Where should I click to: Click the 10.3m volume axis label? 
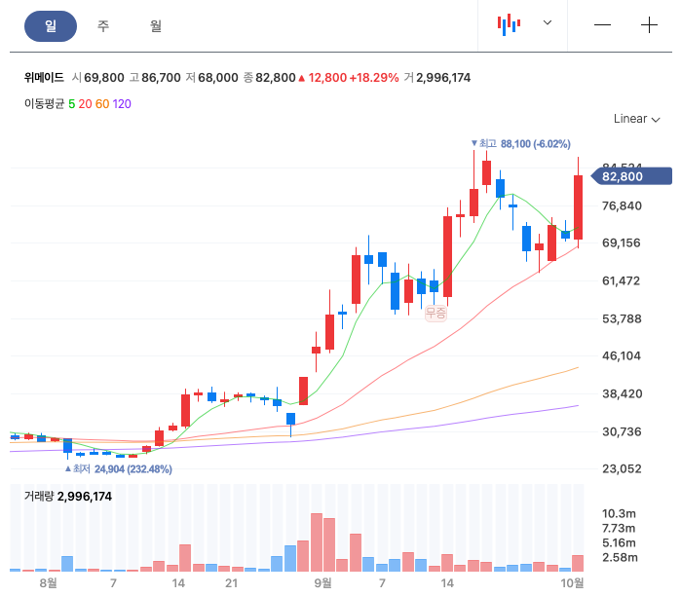[x=619, y=513]
